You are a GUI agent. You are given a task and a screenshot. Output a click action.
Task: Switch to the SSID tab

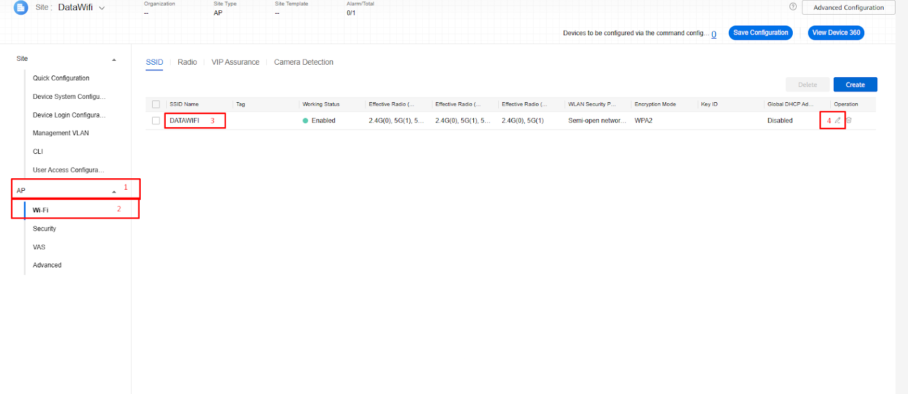point(154,62)
